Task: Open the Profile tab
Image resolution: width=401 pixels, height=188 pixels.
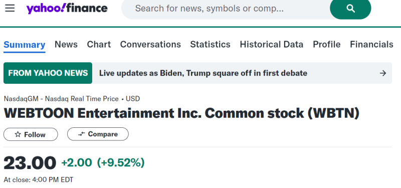Action: coord(327,45)
